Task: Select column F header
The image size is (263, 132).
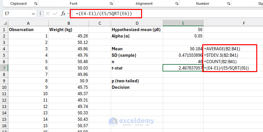Action: pyautogui.click(x=233, y=23)
